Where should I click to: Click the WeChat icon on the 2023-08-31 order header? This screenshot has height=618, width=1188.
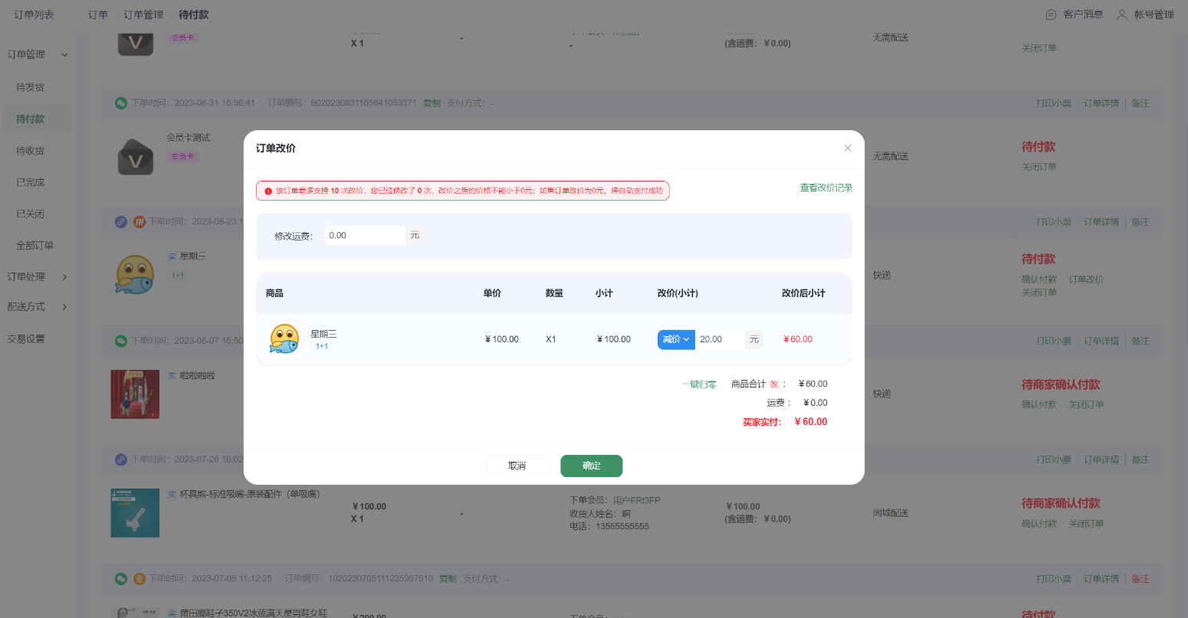pyautogui.click(x=121, y=103)
